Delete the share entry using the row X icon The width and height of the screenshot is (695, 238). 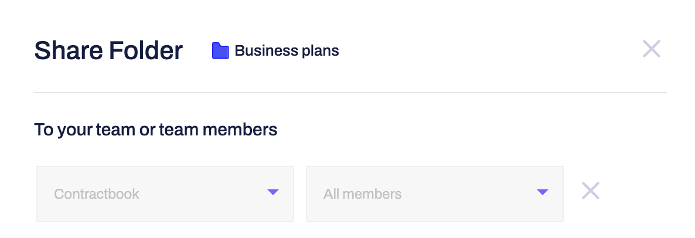click(590, 191)
